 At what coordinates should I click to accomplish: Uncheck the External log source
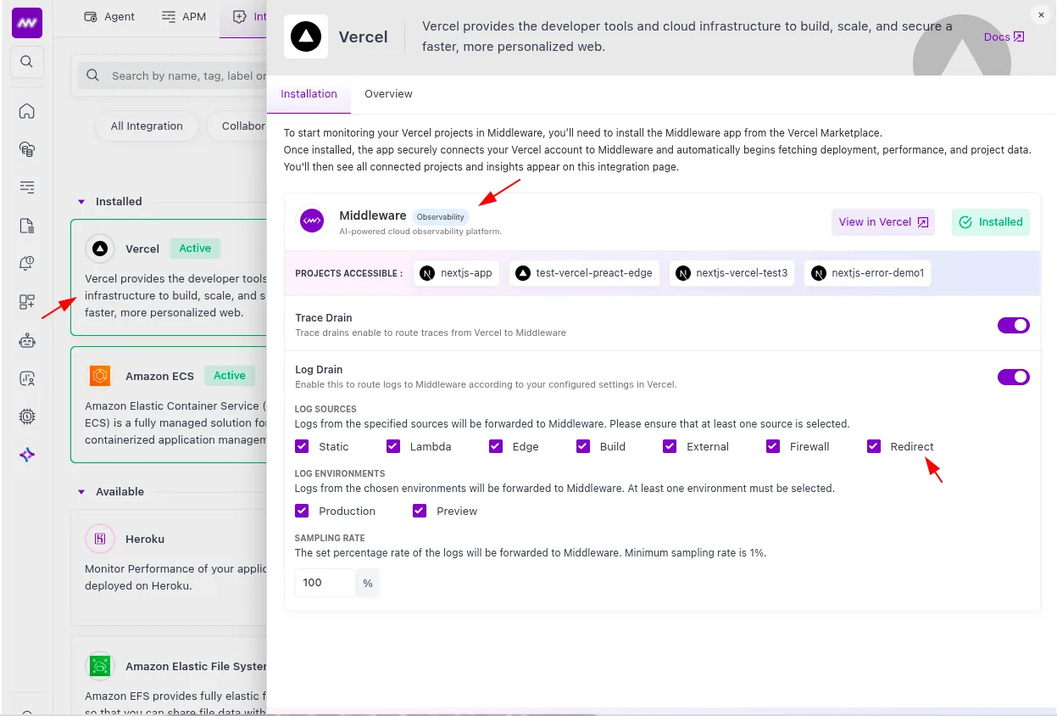coord(670,446)
